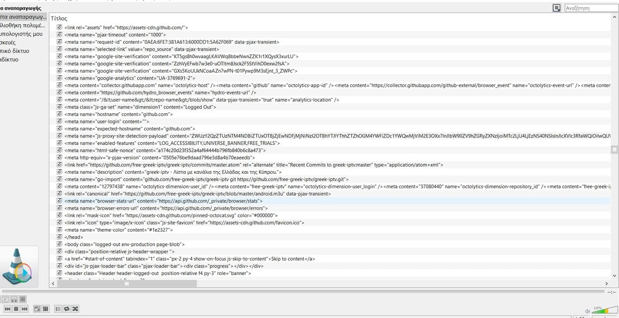Select the '</head>' playlist row
The image size is (619, 318).
click(x=330, y=237)
